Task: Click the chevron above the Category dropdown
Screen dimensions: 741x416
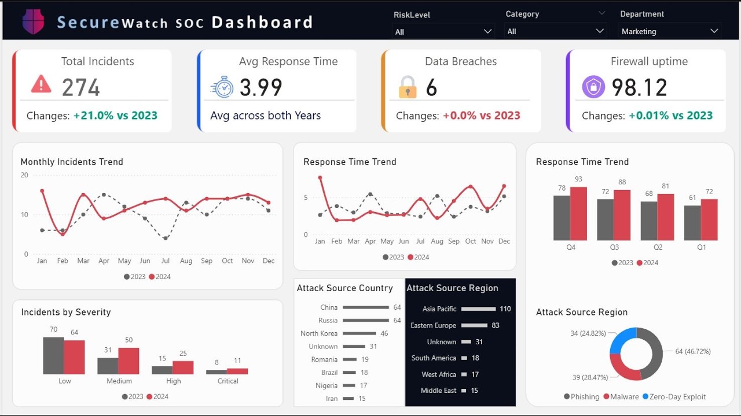Action: tap(601, 13)
